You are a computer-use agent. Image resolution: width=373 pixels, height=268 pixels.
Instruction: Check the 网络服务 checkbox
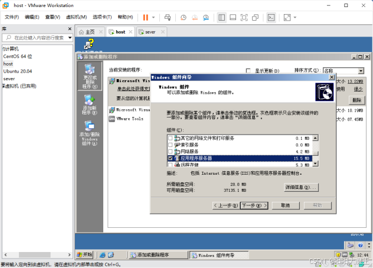(x=171, y=151)
